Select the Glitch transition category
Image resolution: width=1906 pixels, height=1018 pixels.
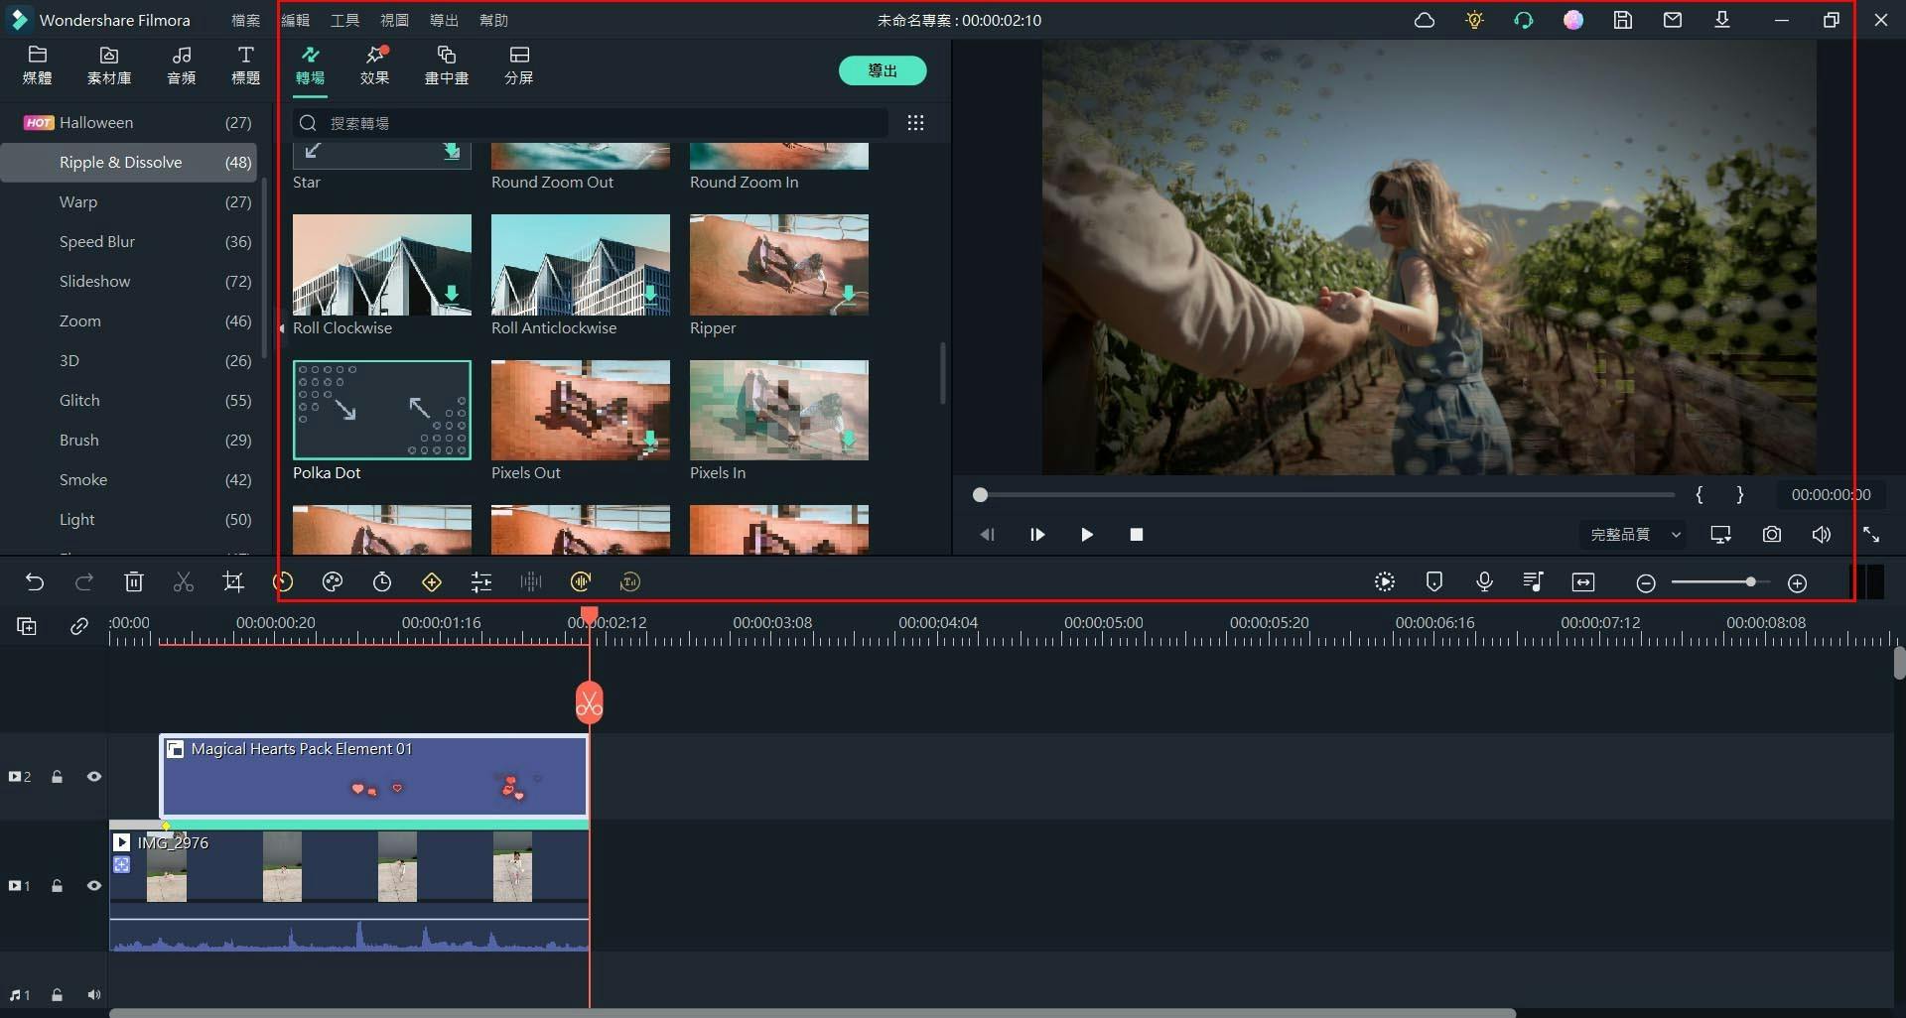pos(79,401)
